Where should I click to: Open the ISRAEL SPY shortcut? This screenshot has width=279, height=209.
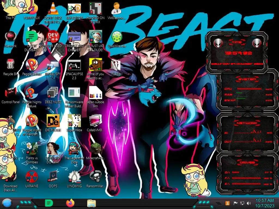[53, 66]
